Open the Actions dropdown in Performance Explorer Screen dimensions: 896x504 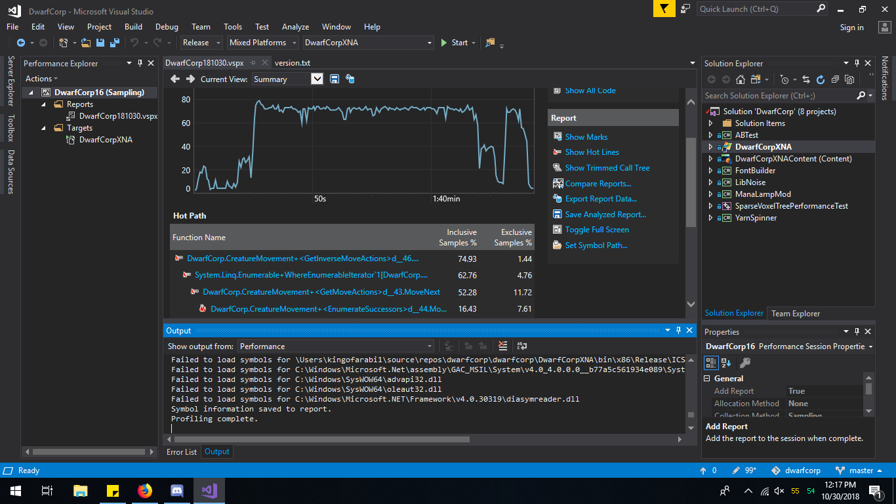tap(41, 79)
